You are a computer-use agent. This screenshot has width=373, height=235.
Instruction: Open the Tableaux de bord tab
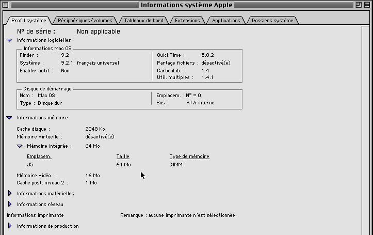pos(144,21)
